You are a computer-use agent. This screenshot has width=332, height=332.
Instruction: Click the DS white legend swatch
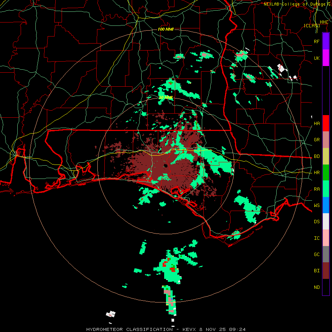click(326, 221)
